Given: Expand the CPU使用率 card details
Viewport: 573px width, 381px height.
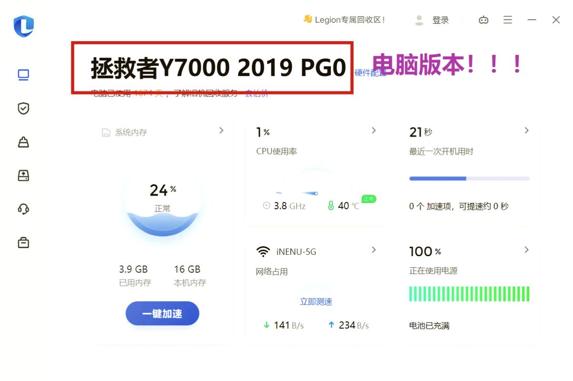Looking at the screenshot, I should 373,130.
